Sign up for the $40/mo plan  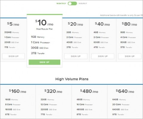(x=103, y=56)
